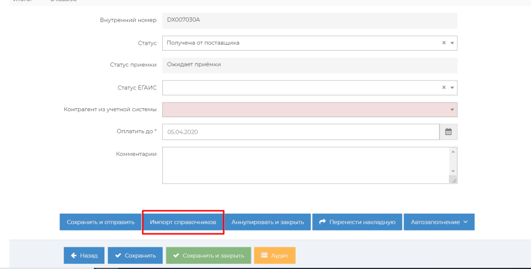531x269 pixels.
Task: Expand the Статус ЕГАИС dropdown
Action: tap(452, 88)
